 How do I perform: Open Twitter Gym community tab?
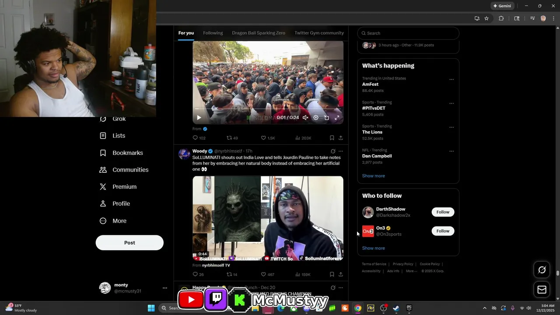coord(319,33)
